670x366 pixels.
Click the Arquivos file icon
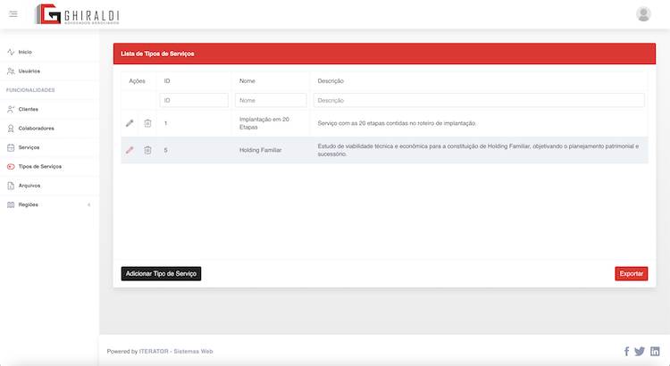tap(11, 186)
